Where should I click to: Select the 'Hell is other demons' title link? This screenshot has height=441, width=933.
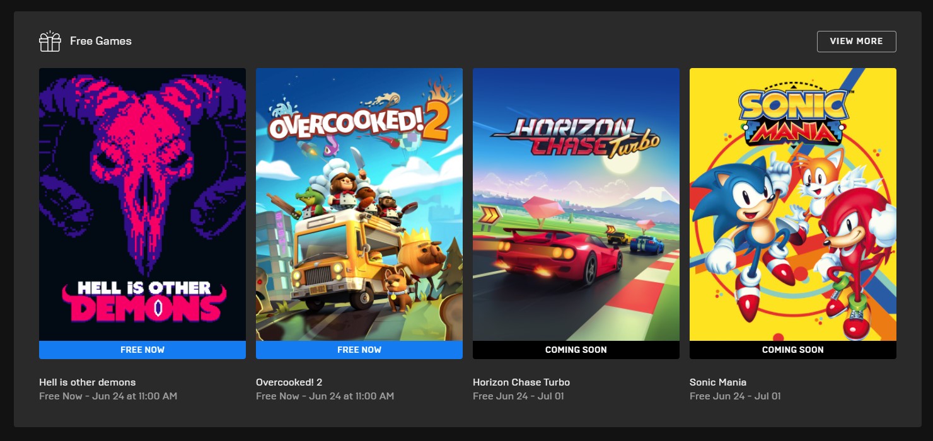tap(87, 382)
